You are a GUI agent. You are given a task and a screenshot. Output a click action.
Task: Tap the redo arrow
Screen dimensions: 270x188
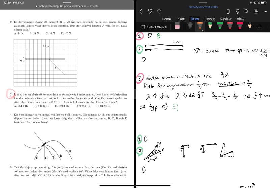coord(159,11)
